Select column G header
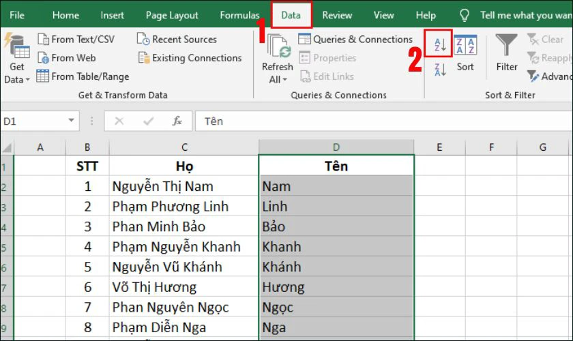The height and width of the screenshot is (341, 573). [x=543, y=147]
